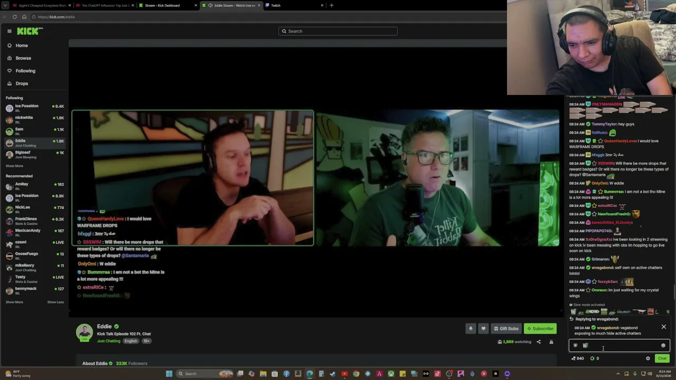The image size is (676, 380).
Task: Open Xbox app from the taskbar
Action: point(391,374)
